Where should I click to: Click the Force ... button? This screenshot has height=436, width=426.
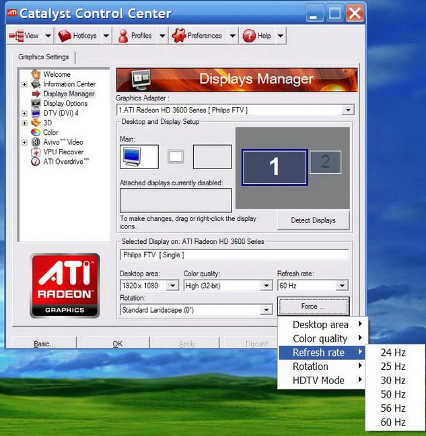pyautogui.click(x=313, y=307)
